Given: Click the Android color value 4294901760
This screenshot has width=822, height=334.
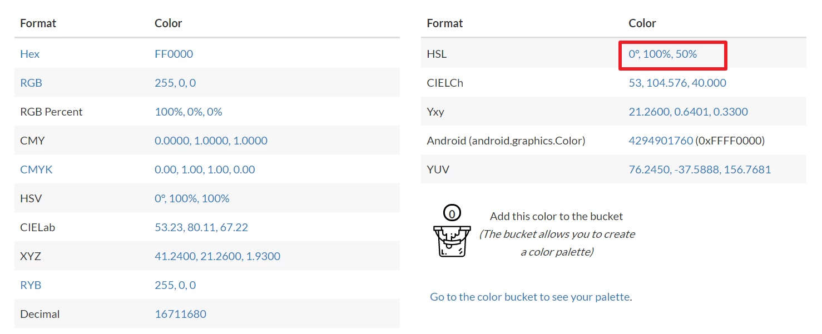Looking at the screenshot, I should pyautogui.click(x=661, y=141).
